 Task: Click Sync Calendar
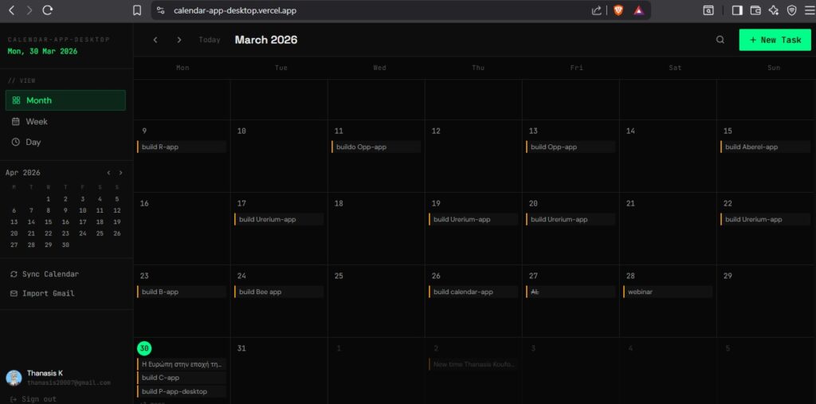click(x=45, y=274)
